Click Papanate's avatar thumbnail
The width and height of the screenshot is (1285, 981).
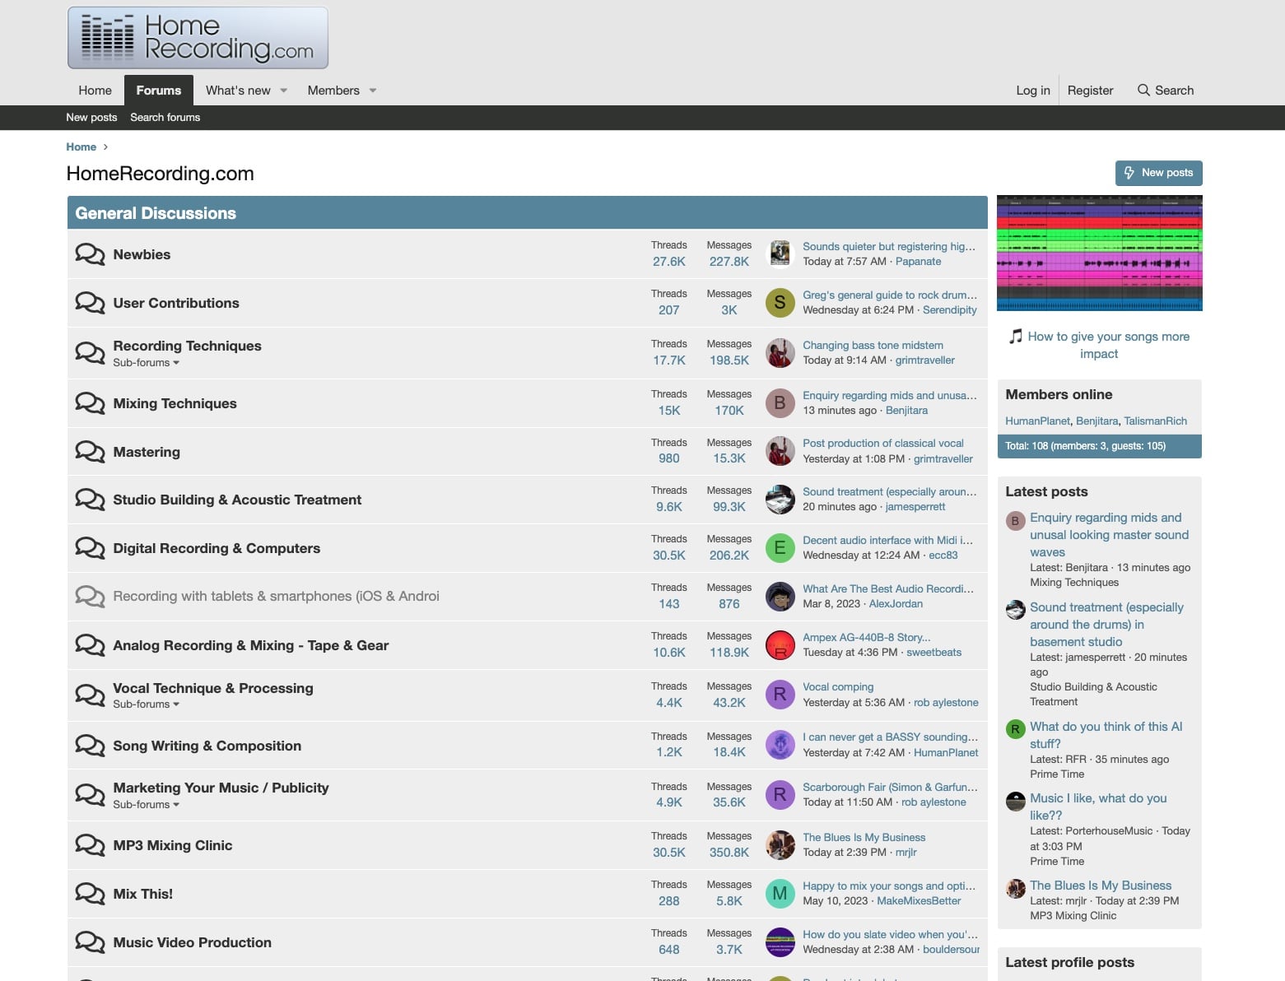[779, 253]
